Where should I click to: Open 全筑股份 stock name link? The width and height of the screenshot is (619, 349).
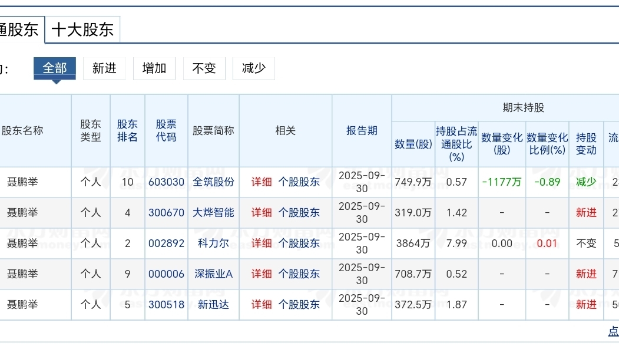(x=213, y=182)
